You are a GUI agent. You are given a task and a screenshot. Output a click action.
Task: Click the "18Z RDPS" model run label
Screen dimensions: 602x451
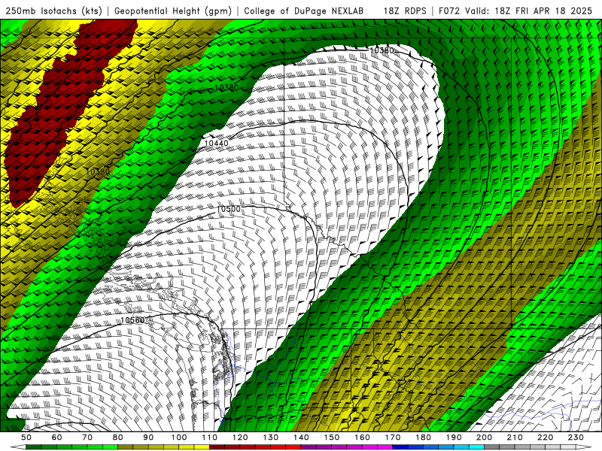point(405,11)
